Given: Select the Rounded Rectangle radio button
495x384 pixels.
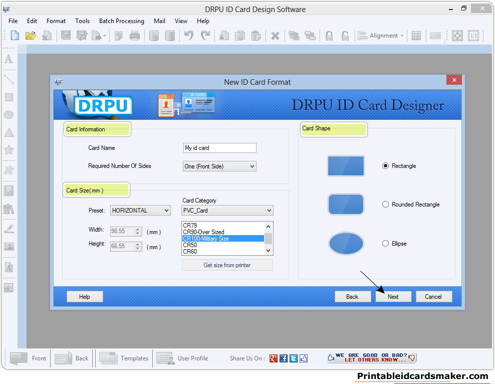Looking at the screenshot, I should pos(385,205).
